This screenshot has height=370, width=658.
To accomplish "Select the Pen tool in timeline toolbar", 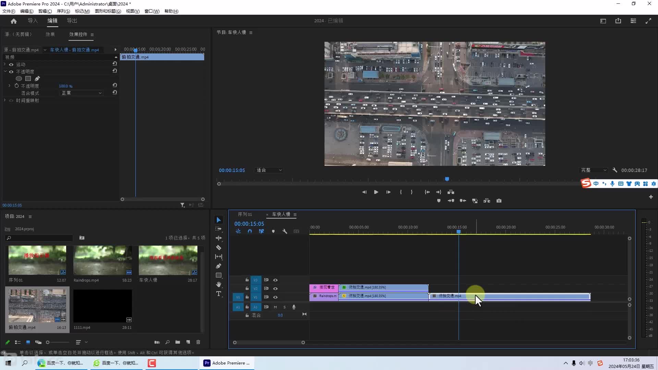I will [219, 266].
